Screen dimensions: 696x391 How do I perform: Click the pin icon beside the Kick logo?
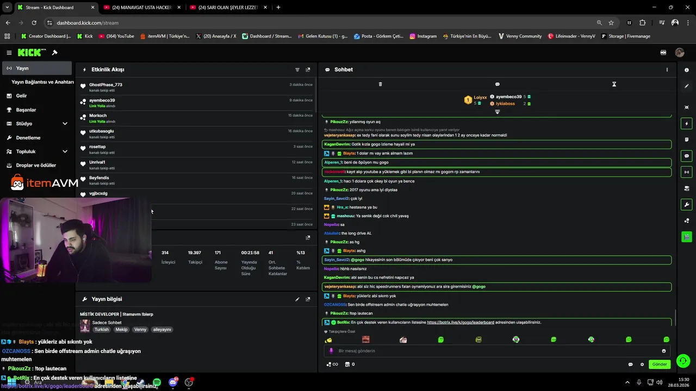click(54, 53)
